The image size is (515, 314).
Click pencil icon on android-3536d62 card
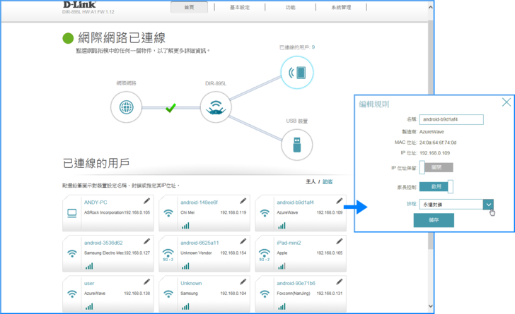(x=147, y=242)
